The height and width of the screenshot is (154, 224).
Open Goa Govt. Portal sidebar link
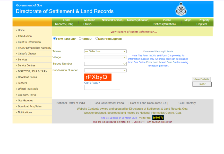click(x=27, y=95)
